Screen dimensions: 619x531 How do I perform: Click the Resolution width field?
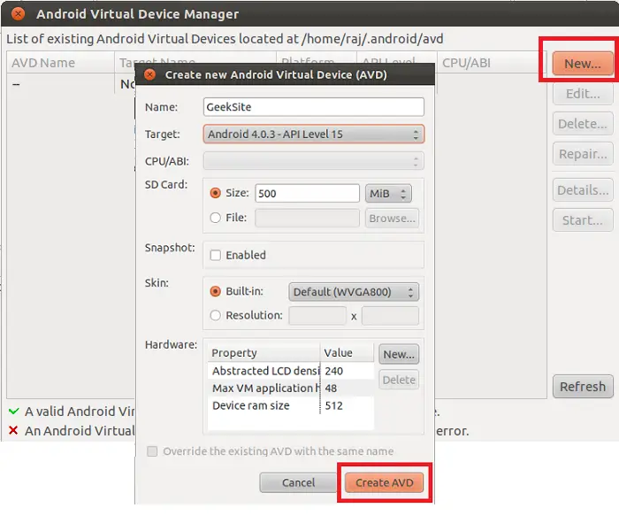point(317,316)
